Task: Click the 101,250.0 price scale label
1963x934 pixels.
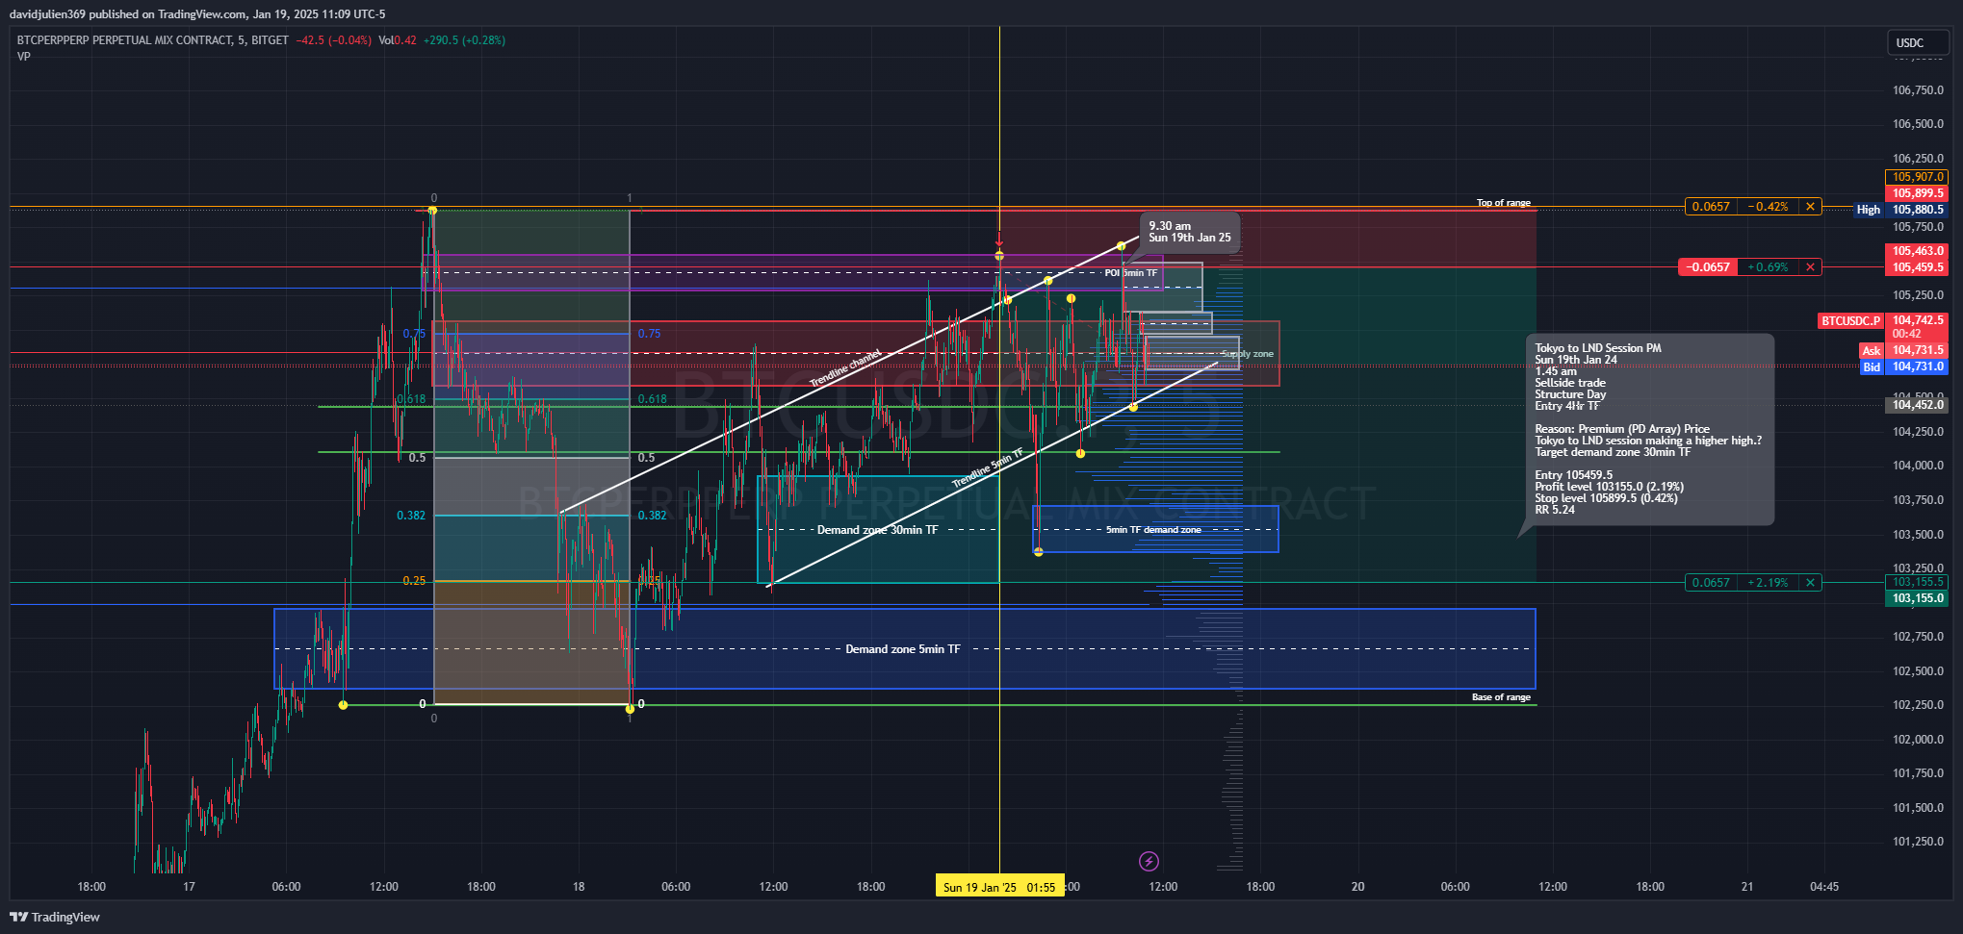Action: [1918, 842]
